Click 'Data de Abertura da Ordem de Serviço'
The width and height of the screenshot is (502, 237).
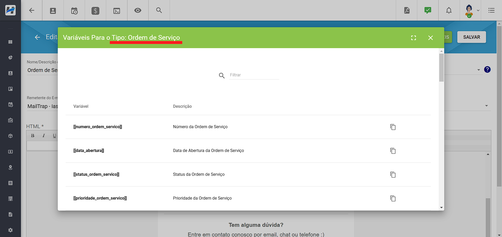[x=208, y=150]
